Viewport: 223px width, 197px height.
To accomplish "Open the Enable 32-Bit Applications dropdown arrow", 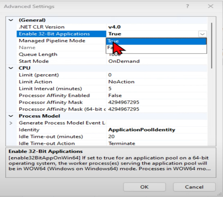I will point(202,34).
